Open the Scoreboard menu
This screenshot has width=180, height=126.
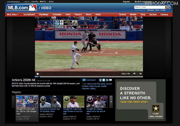click(29, 15)
